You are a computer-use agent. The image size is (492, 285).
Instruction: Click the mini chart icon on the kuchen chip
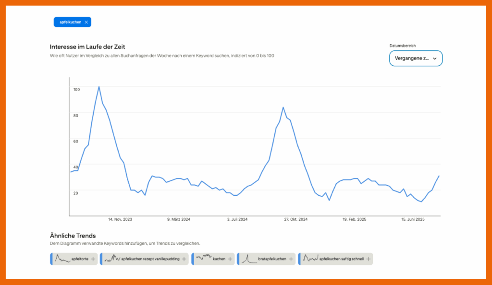pyautogui.click(x=204, y=258)
